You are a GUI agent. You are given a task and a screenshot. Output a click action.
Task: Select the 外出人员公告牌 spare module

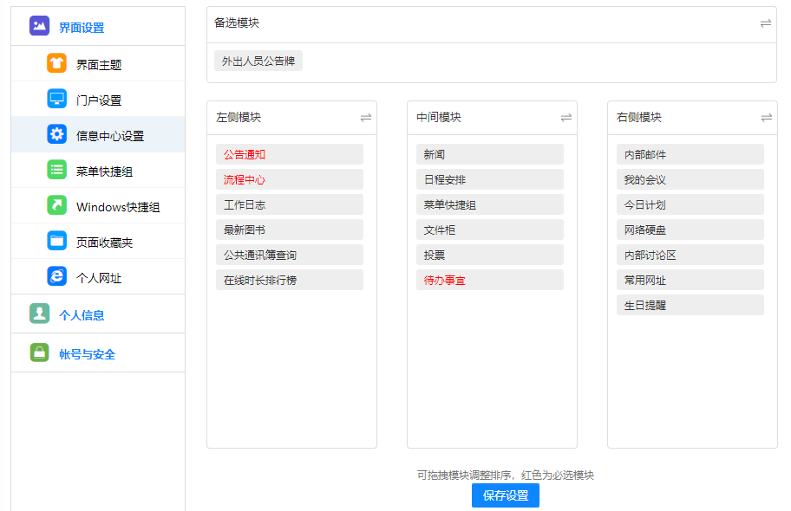click(258, 61)
